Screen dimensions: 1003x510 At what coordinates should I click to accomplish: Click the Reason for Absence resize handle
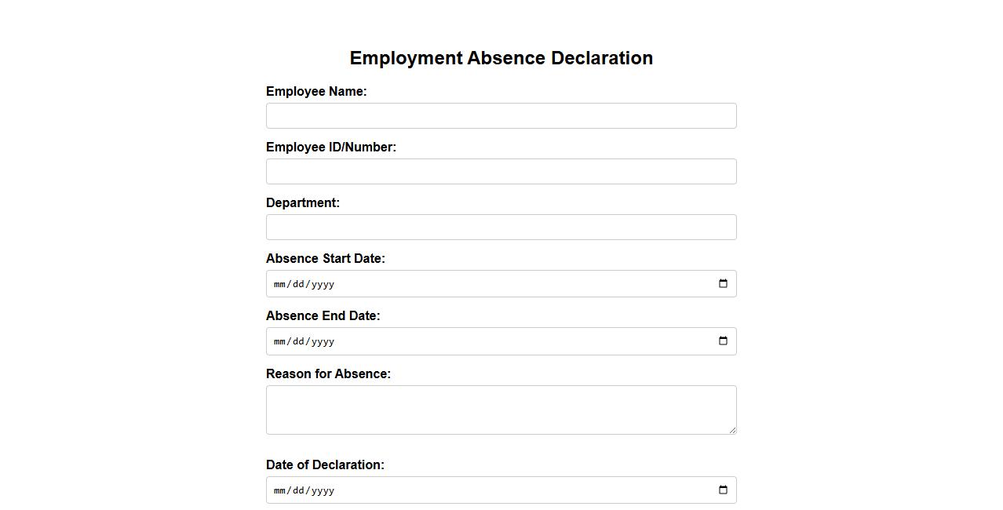coord(732,430)
